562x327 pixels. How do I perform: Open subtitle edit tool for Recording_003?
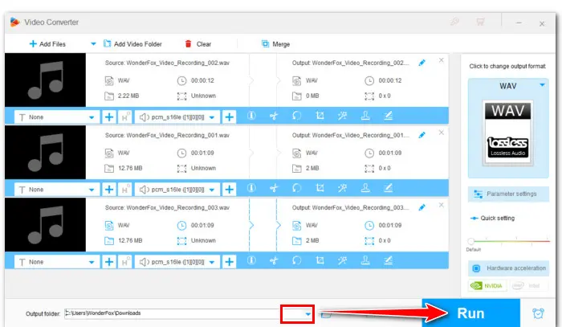388,260
